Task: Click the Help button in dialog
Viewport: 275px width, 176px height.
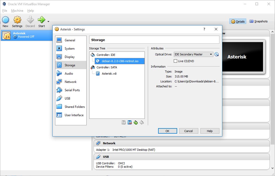Action: click(x=210, y=131)
